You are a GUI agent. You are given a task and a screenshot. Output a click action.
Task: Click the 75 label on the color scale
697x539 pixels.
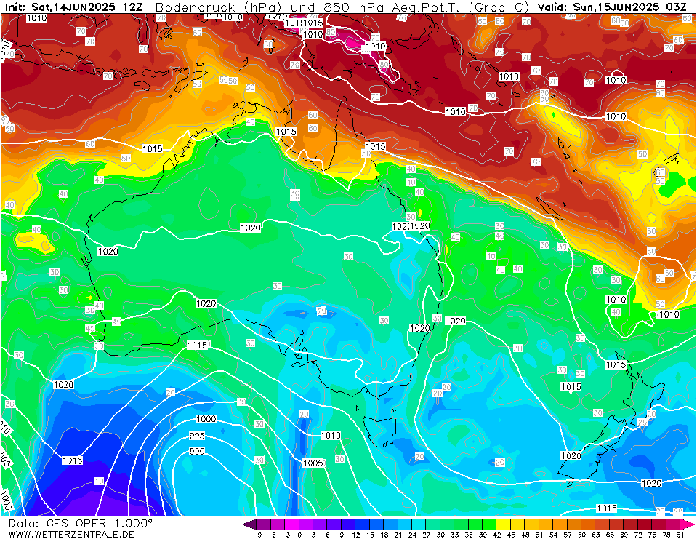653,535
